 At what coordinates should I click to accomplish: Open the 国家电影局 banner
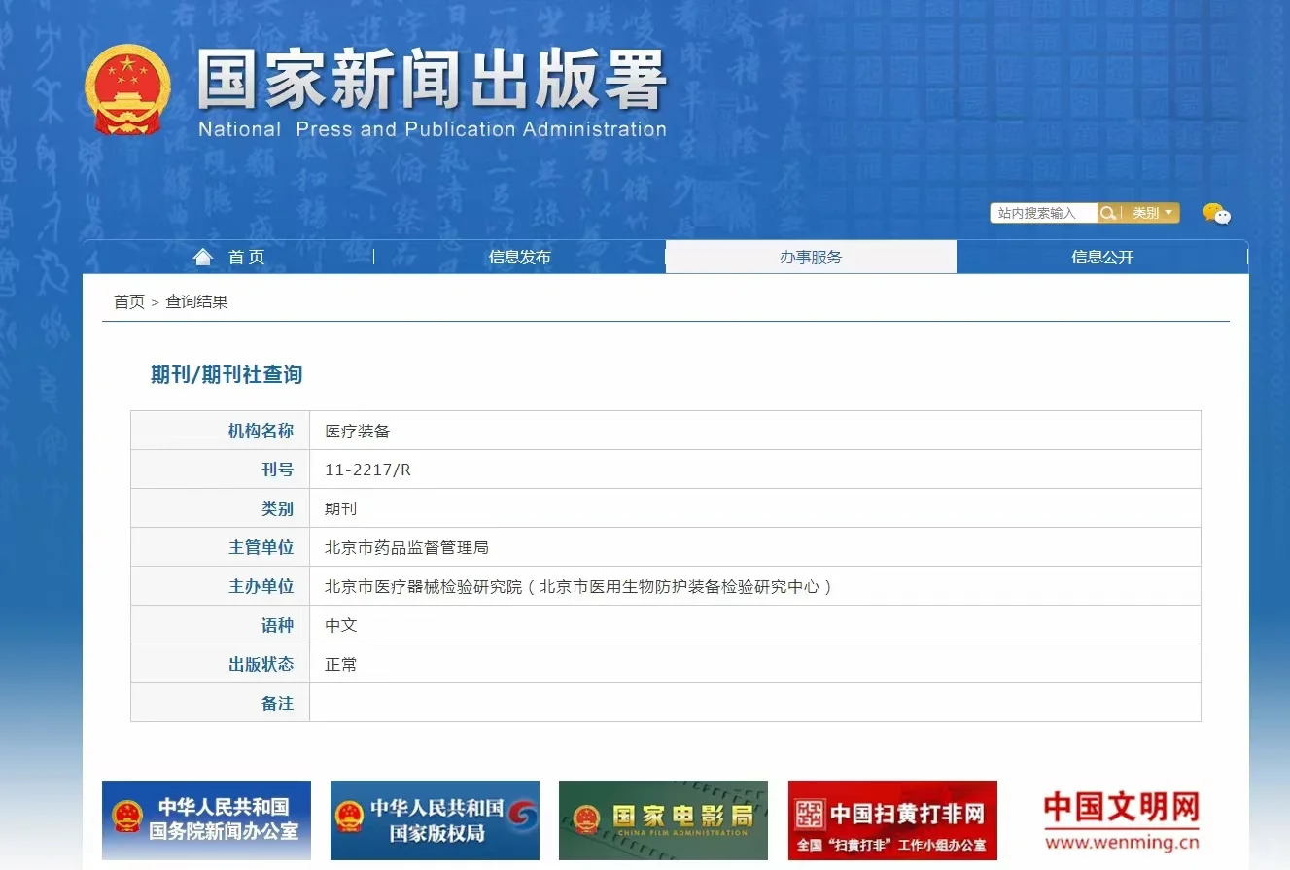[663, 820]
